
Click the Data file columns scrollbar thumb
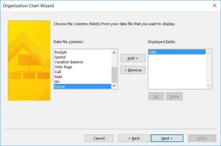[114, 75]
